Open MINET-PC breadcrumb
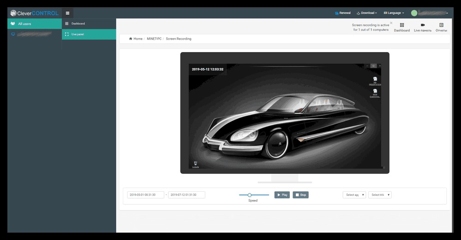Screen dimensions: 461x240 154,39
